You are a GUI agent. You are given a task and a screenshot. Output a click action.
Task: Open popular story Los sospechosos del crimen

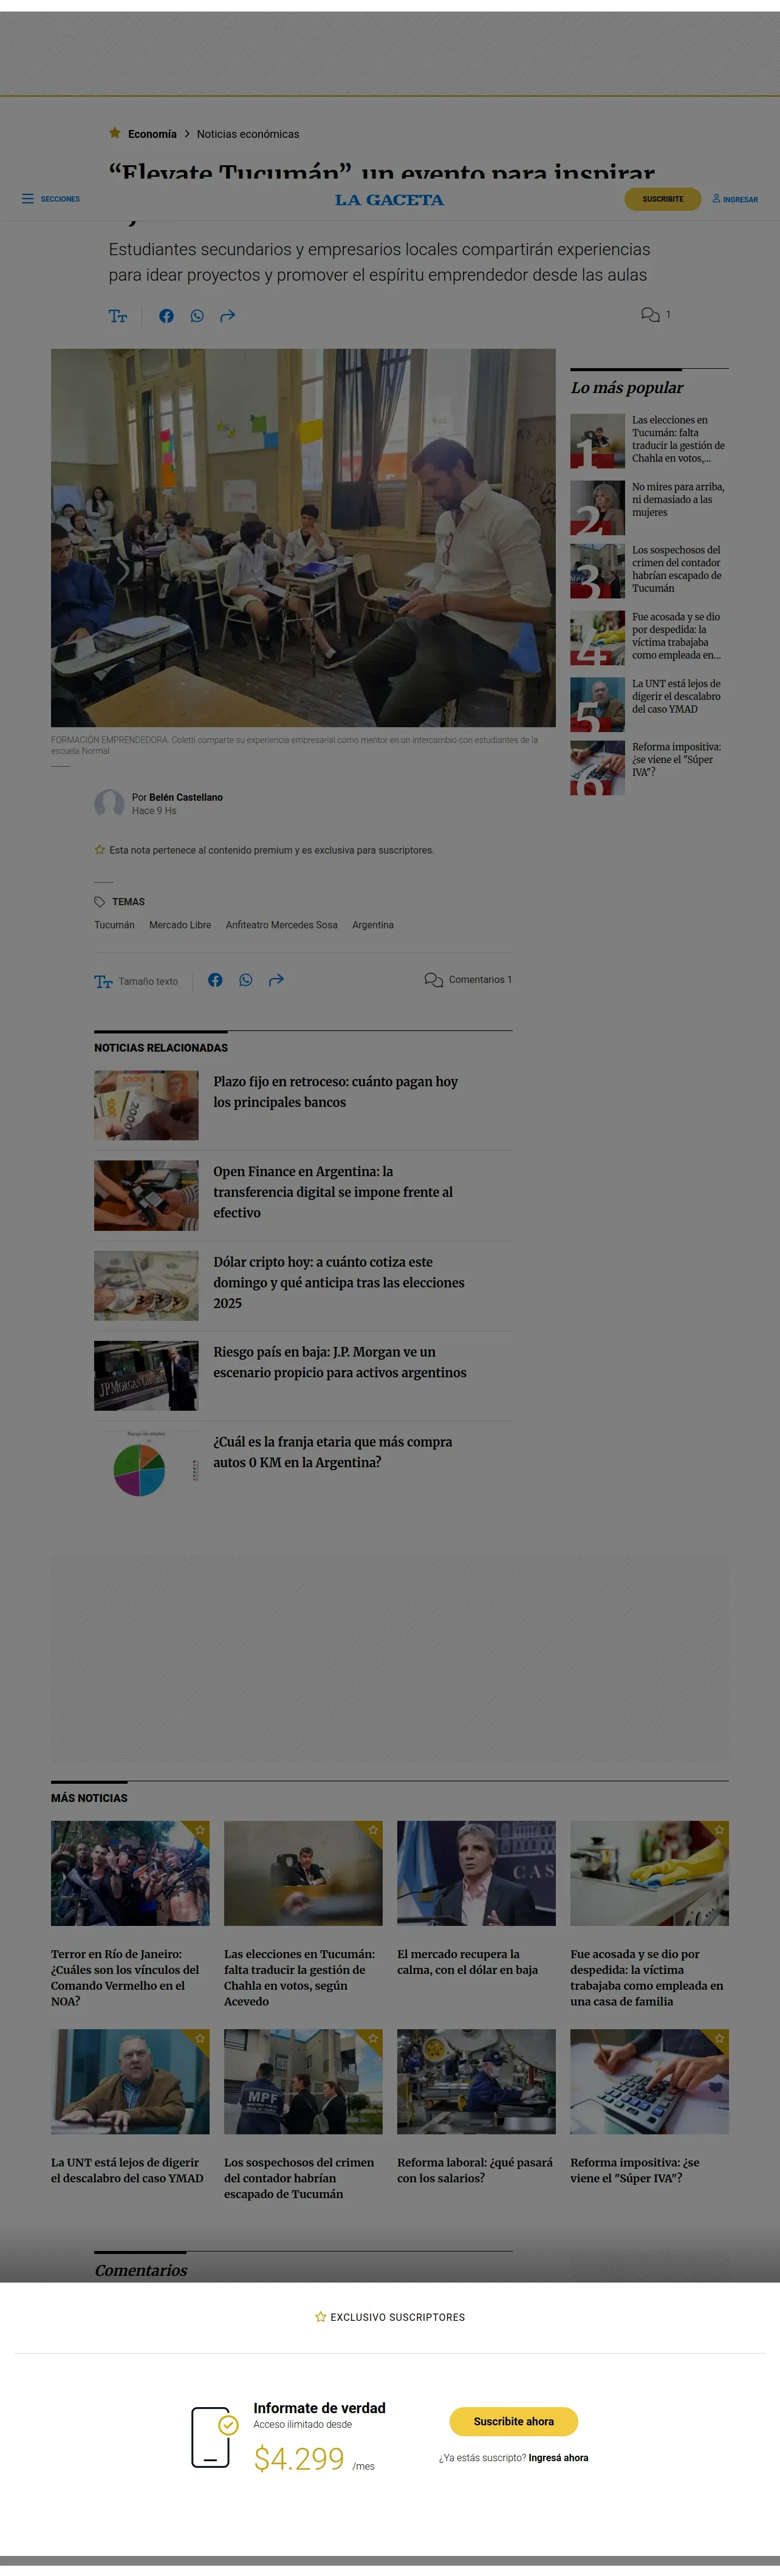[678, 569]
